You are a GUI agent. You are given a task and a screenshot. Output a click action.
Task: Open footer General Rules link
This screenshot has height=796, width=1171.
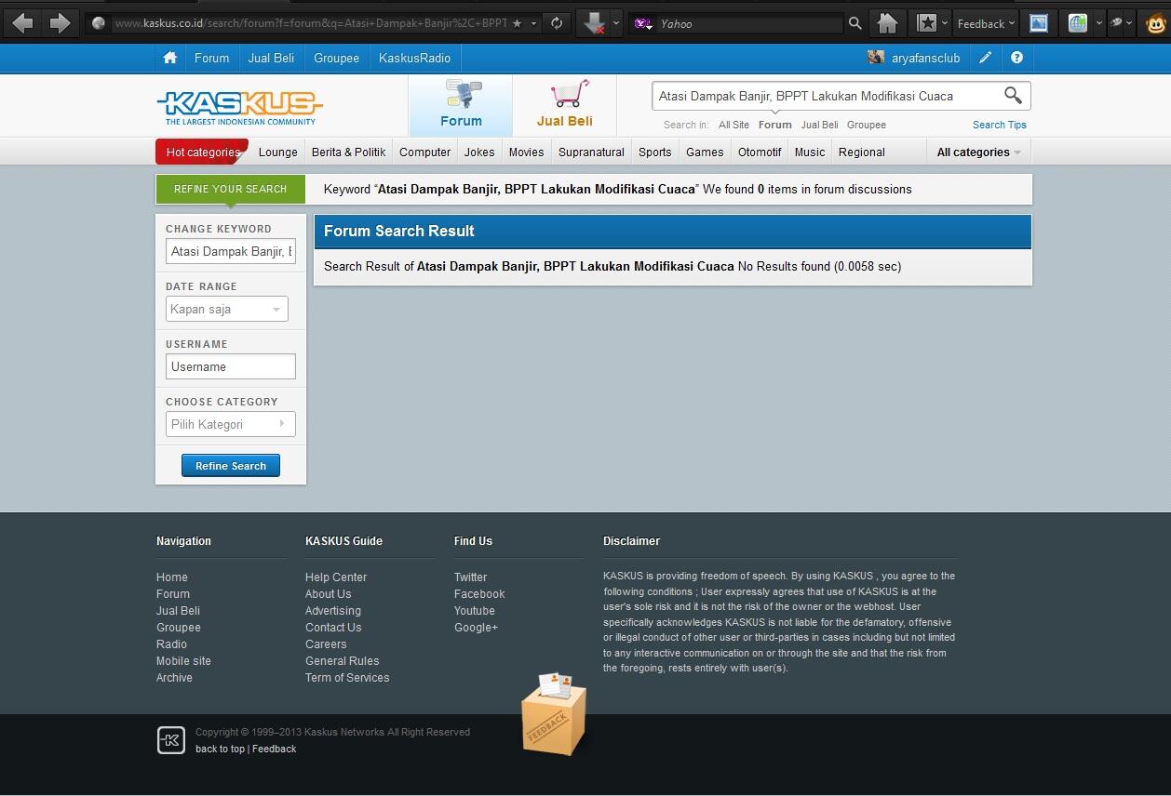tap(342, 661)
